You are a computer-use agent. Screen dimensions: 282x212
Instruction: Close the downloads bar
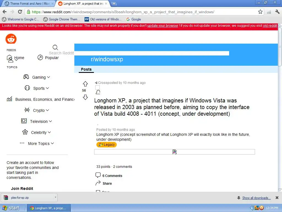pos(277,198)
